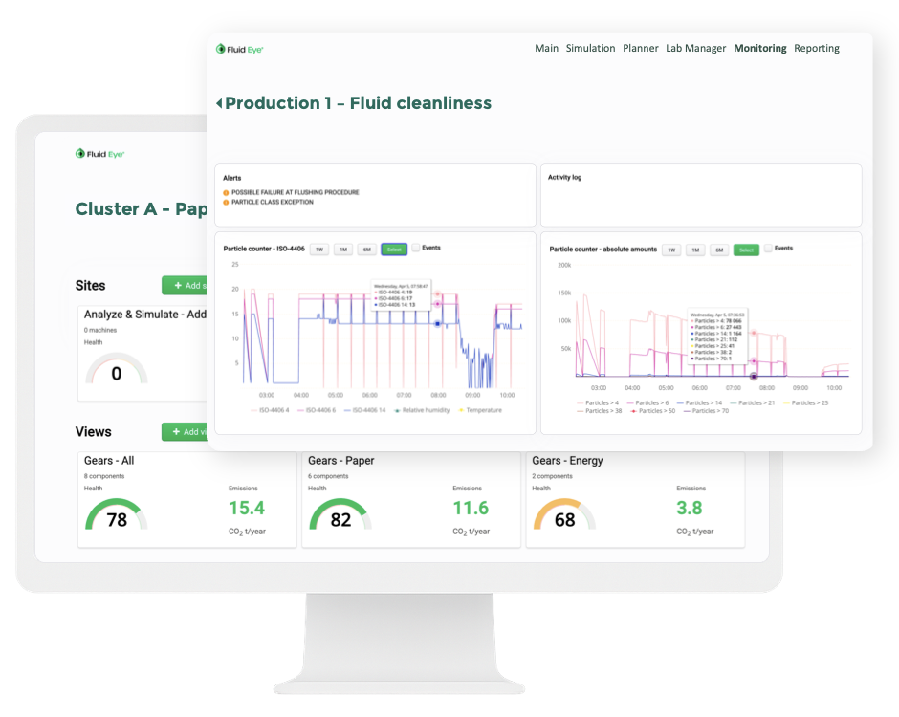
Task: Enable Events checkbox on ISO-4406 chart
Action: (416, 248)
